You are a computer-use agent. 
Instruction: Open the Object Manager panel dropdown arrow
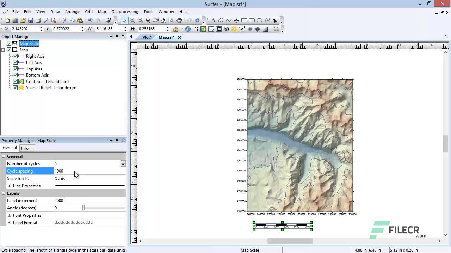[x=111, y=37]
